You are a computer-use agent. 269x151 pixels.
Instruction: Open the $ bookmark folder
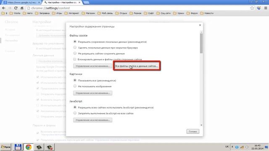coord(4,13)
